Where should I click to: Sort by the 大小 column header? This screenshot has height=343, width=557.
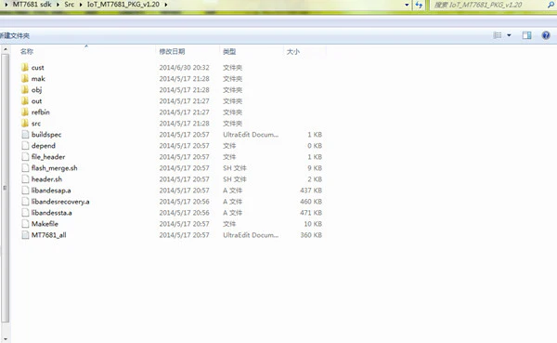pyautogui.click(x=293, y=52)
